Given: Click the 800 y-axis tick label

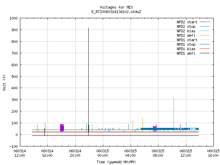Looking at the screenshot, I should click(x=14, y=42).
